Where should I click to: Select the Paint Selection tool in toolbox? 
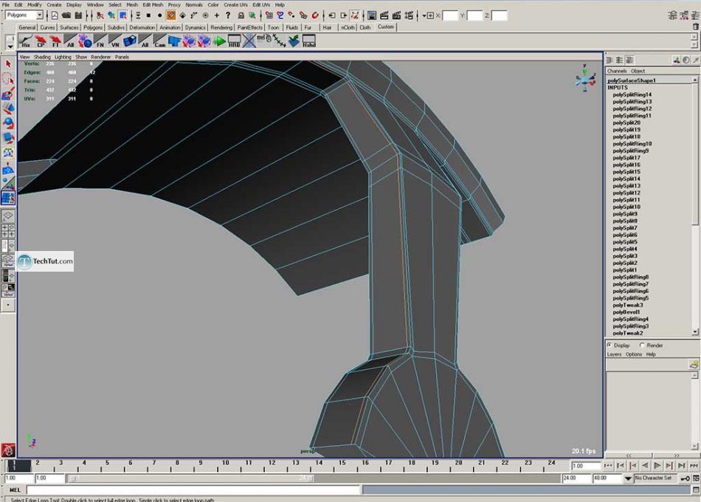8,94
